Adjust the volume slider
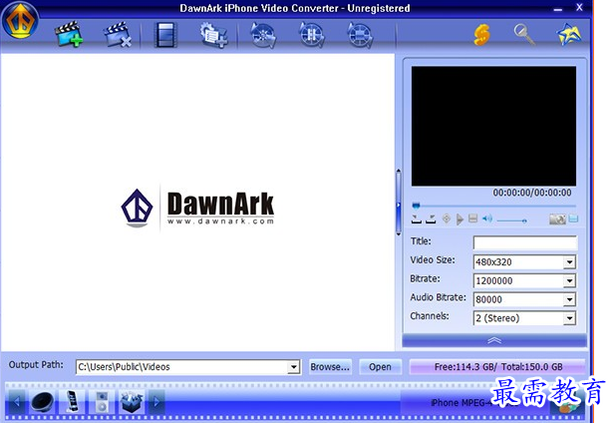The height and width of the screenshot is (423, 614). pyautogui.click(x=511, y=220)
